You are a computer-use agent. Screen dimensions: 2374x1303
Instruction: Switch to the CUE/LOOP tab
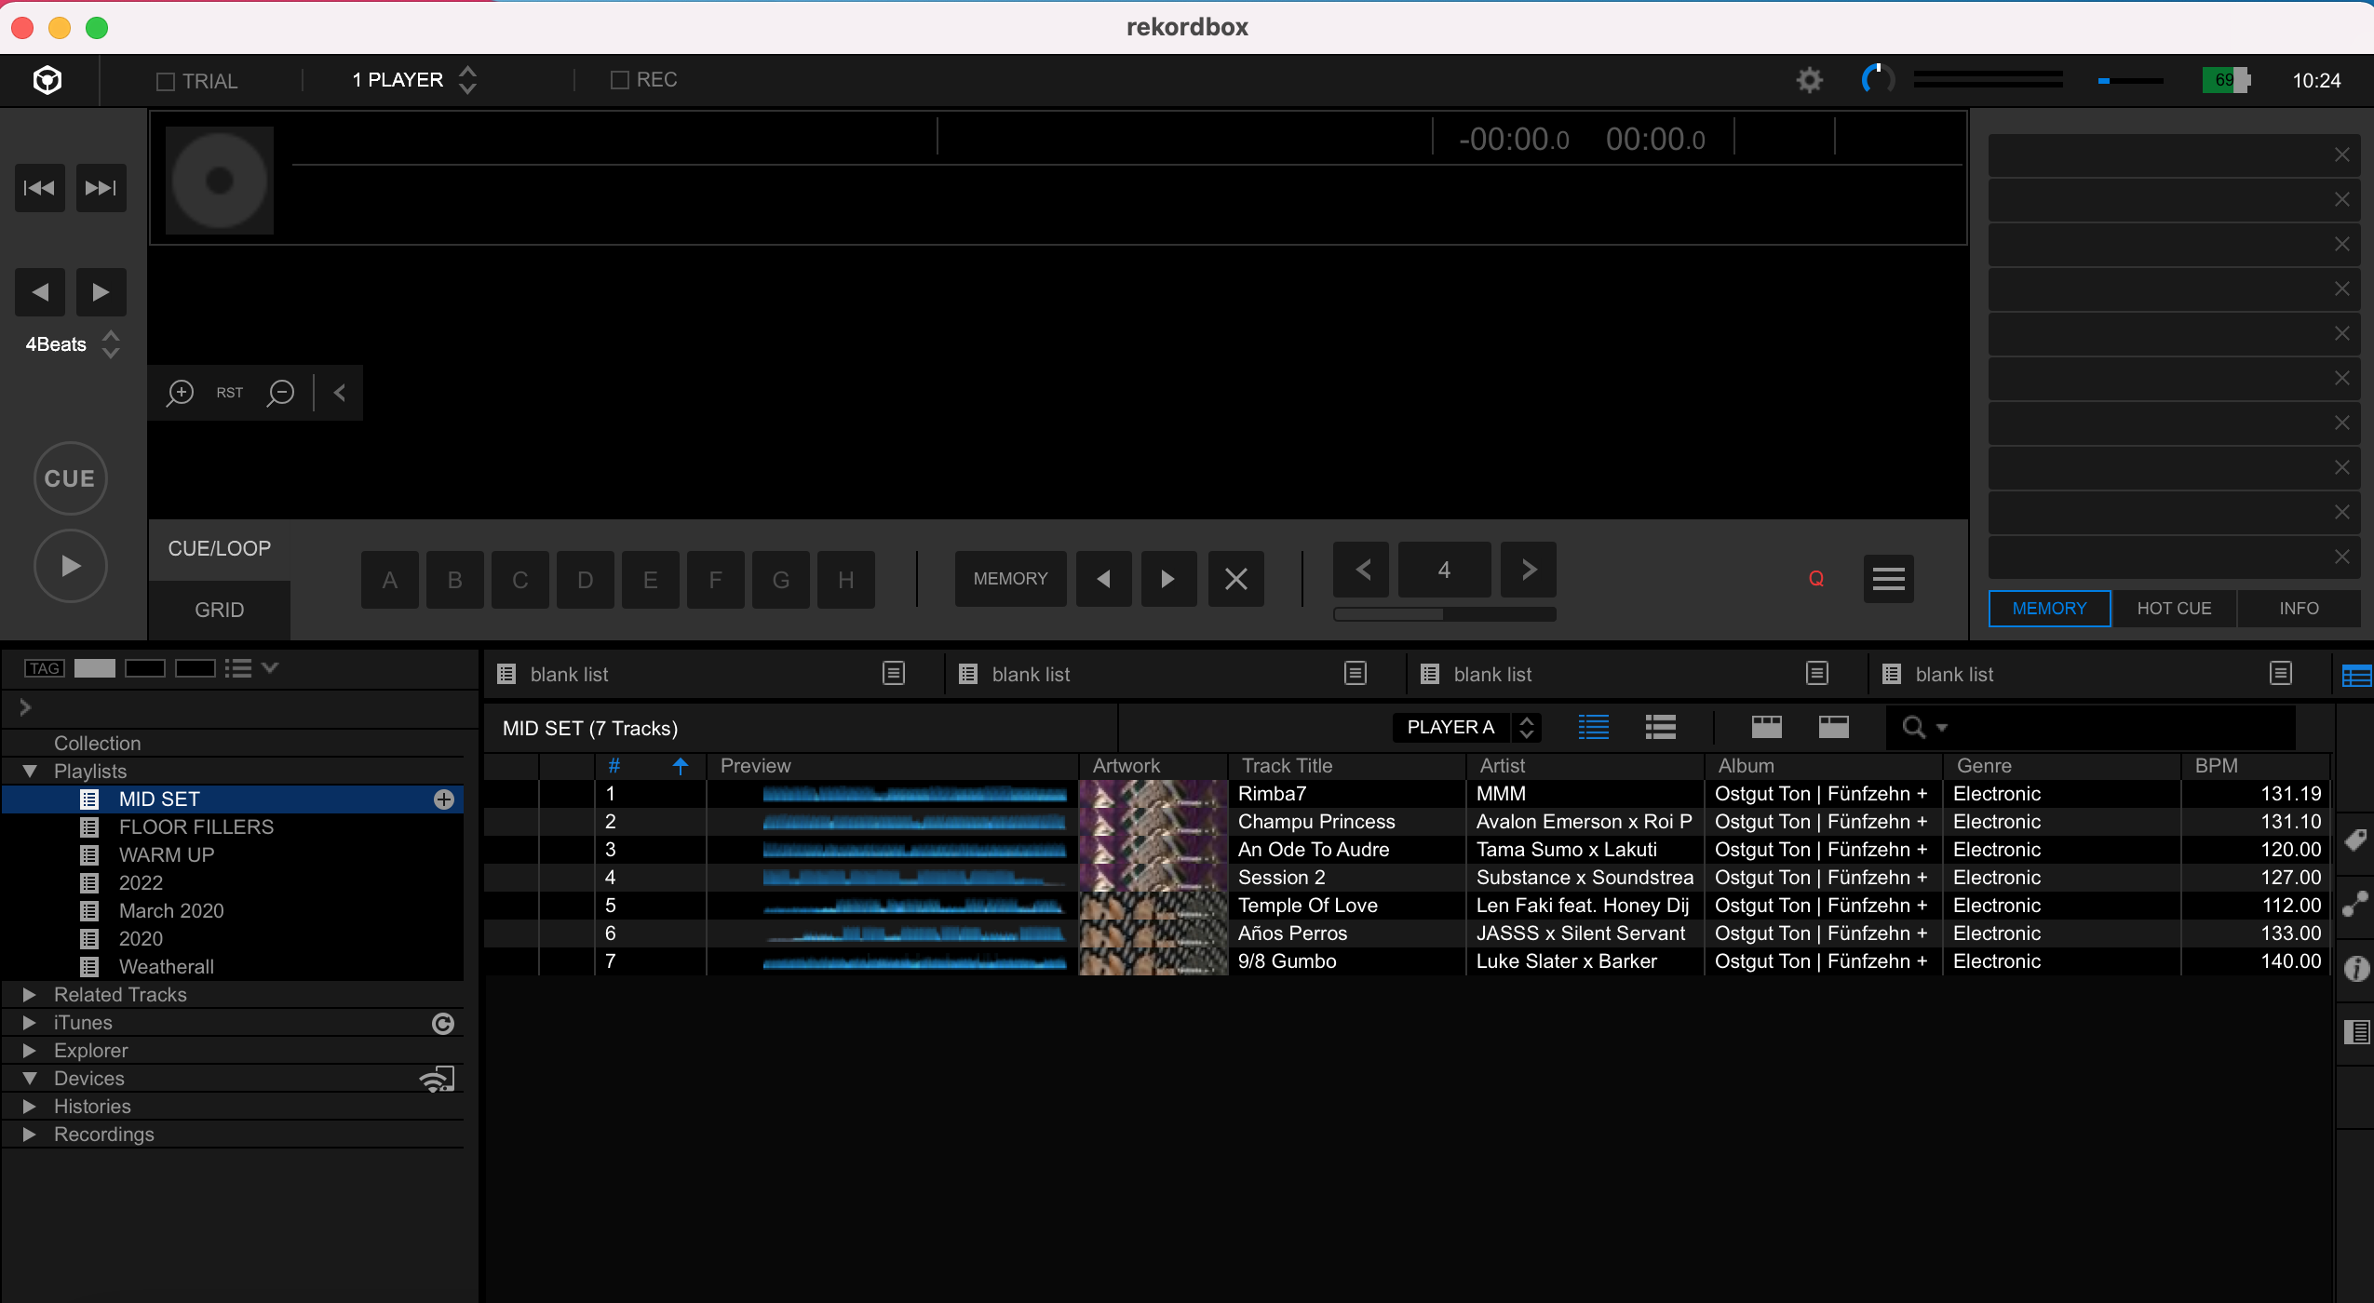pyautogui.click(x=220, y=549)
